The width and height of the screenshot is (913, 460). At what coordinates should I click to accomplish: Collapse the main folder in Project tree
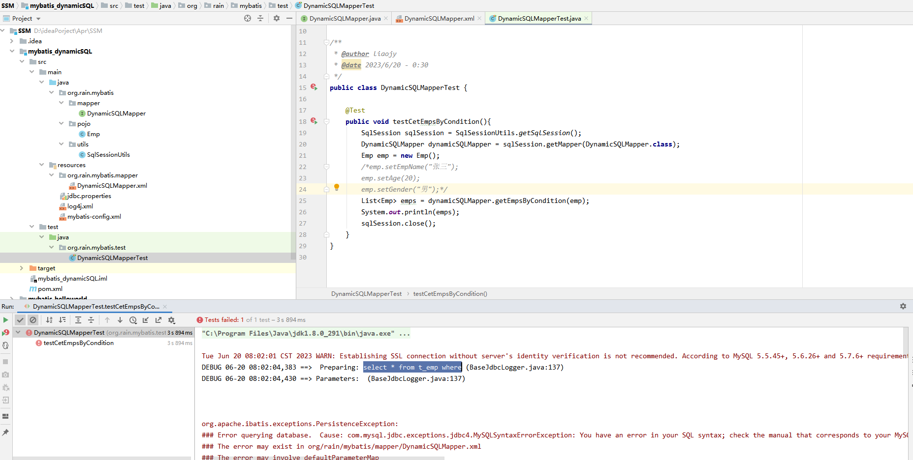[31, 72]
